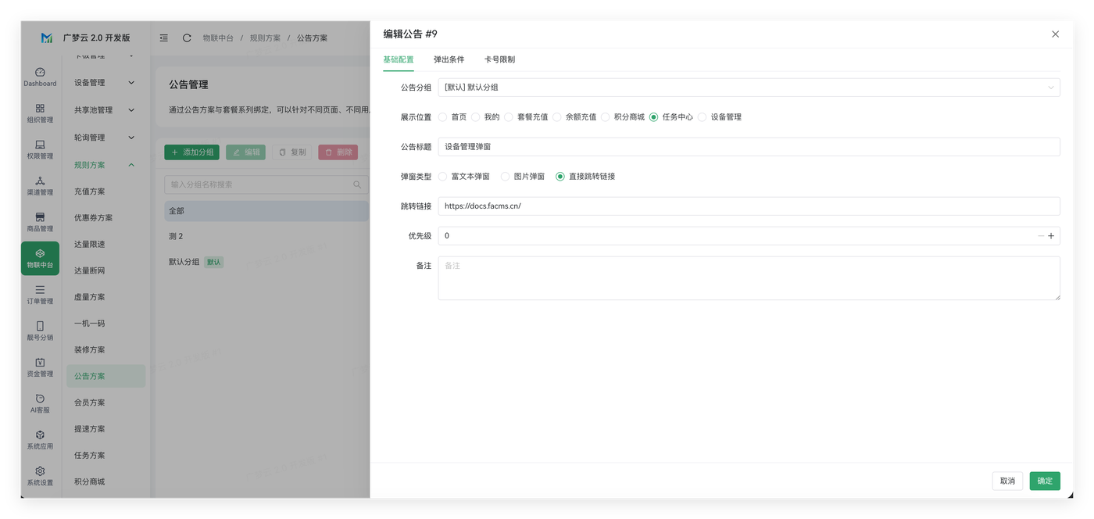
Task: Open 订单管理 sidebar icon
Action: 40,295
